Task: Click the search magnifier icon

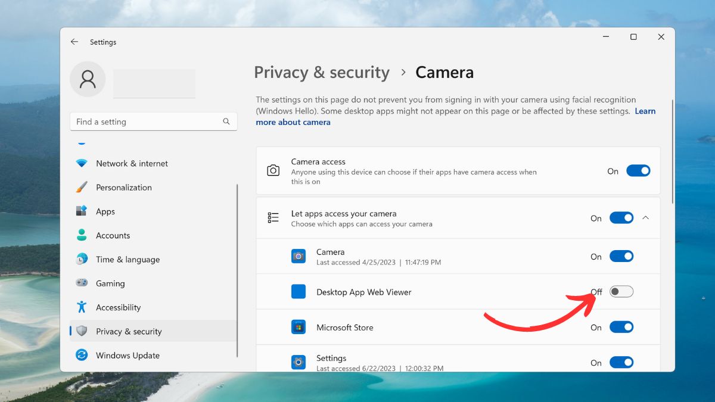Action: [226, 121]
